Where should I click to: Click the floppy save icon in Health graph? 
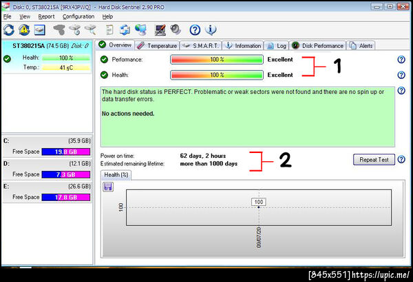pyautogui.click(x=108, y=187)
